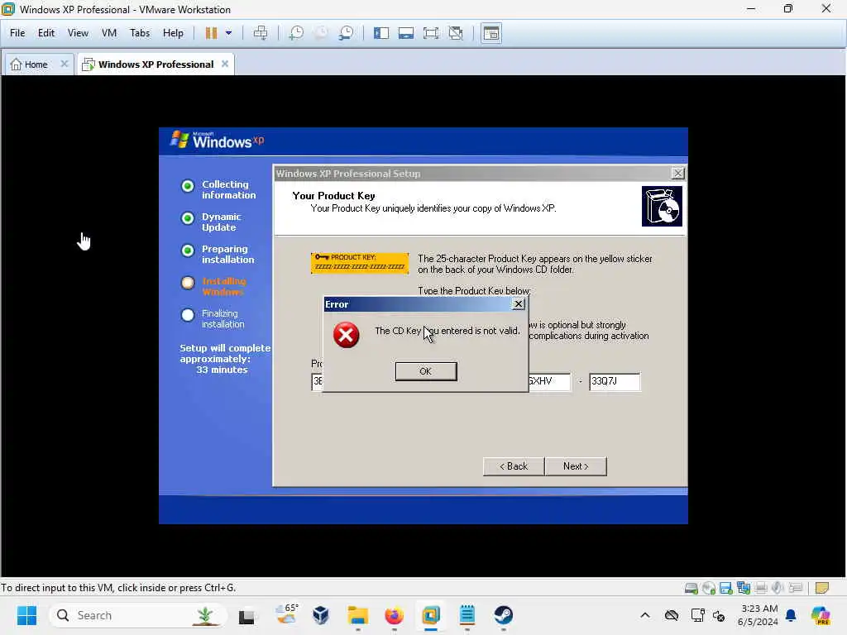Click the hard disk status icon
Screen dimensions: 847x635
(x=691, y=588)
